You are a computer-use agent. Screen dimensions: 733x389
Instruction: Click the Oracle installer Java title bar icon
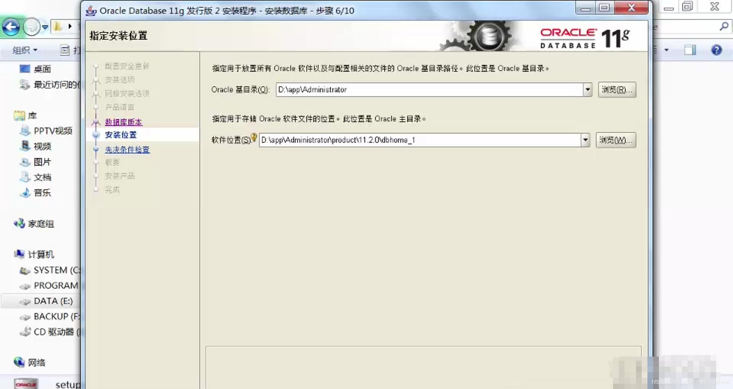pos(91,11)
